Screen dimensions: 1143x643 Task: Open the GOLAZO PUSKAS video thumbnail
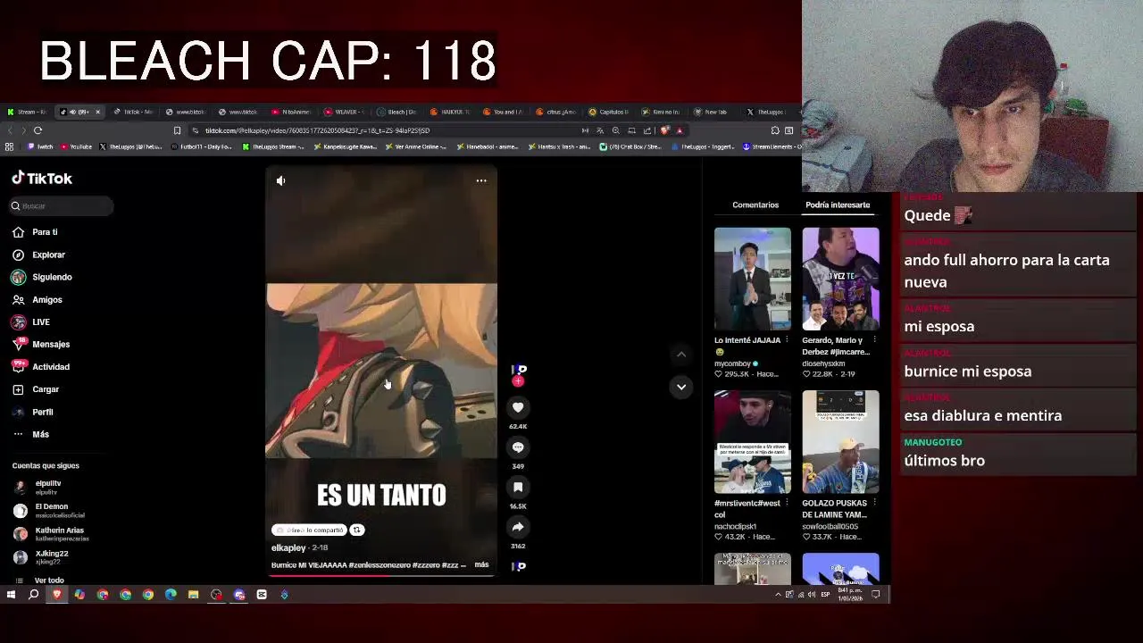tap(840, 442)
